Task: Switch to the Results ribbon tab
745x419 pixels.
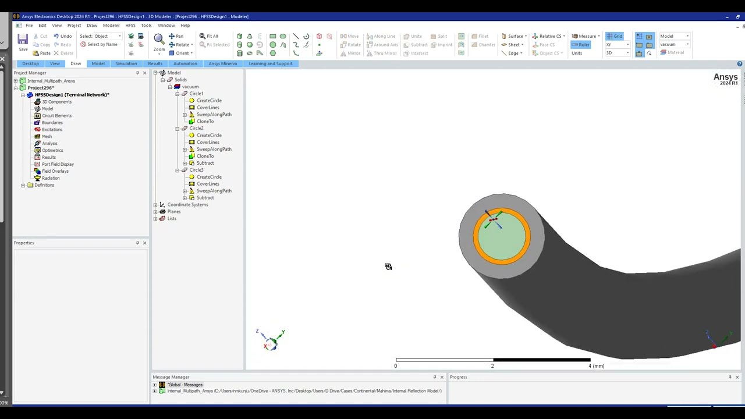Action: [155, 63]
